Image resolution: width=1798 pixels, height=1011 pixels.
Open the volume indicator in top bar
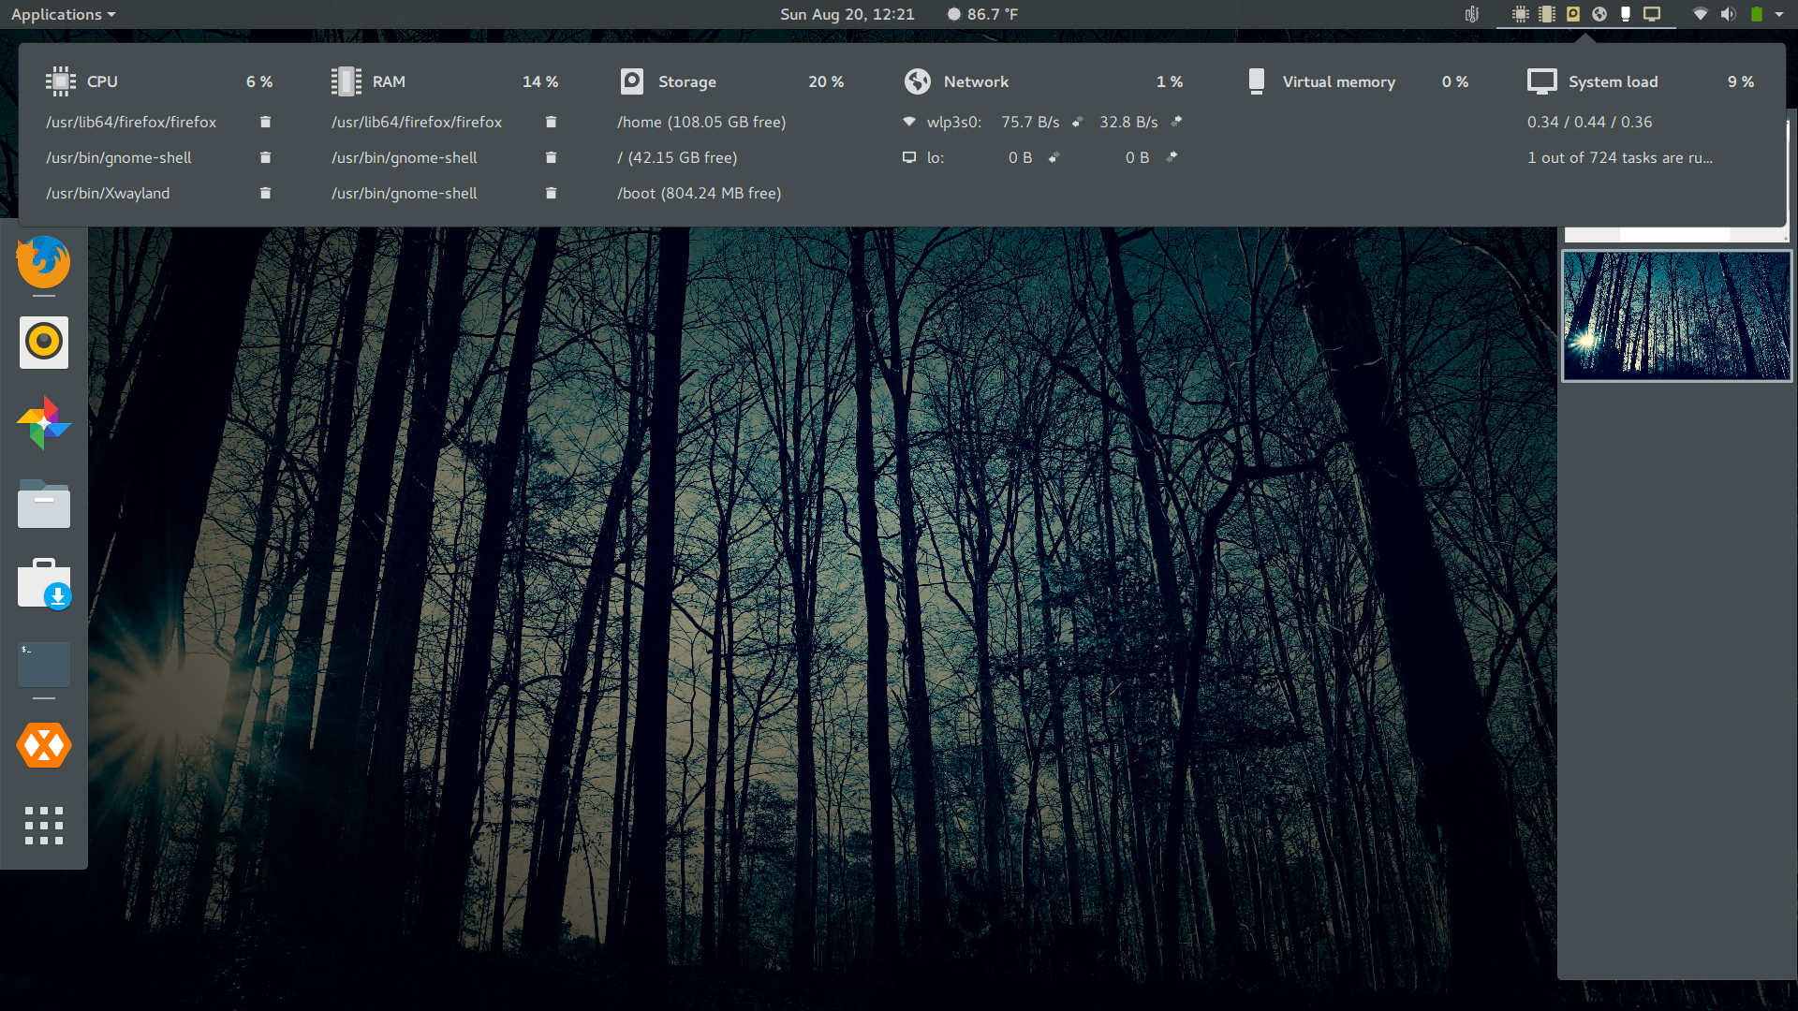1728,14
